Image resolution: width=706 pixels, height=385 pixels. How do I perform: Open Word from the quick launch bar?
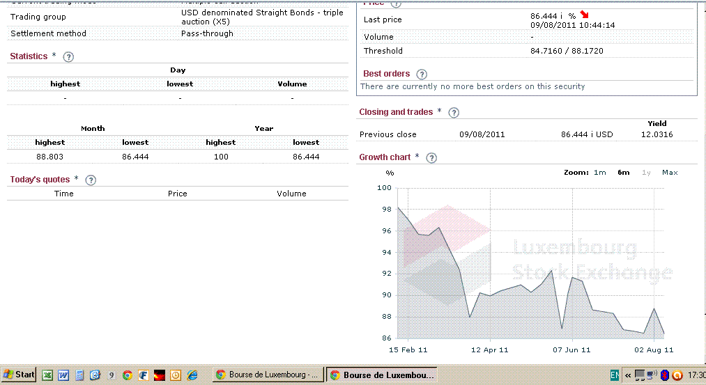pos(63,375)
